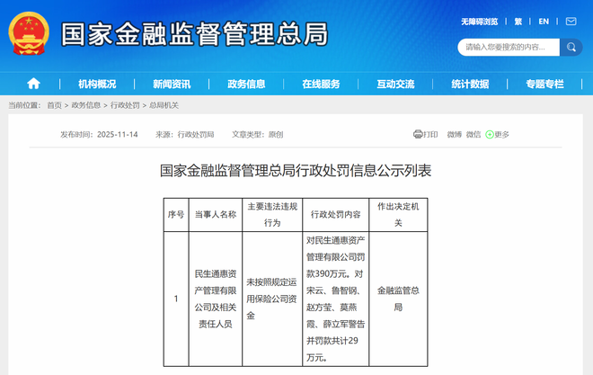The height and width of the screenshot is (375, 593).
Task: Click 行政处罚 in the breadcrumb
Action: [125, 105]
